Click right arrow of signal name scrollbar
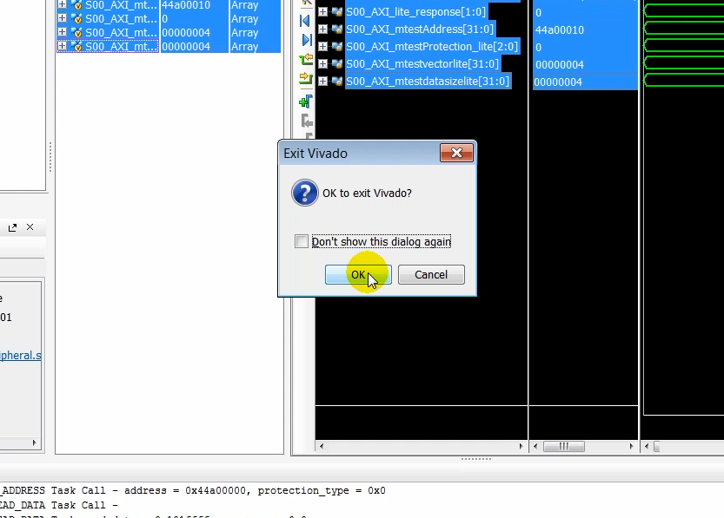The image size is (724, 518). click(521, 447)
